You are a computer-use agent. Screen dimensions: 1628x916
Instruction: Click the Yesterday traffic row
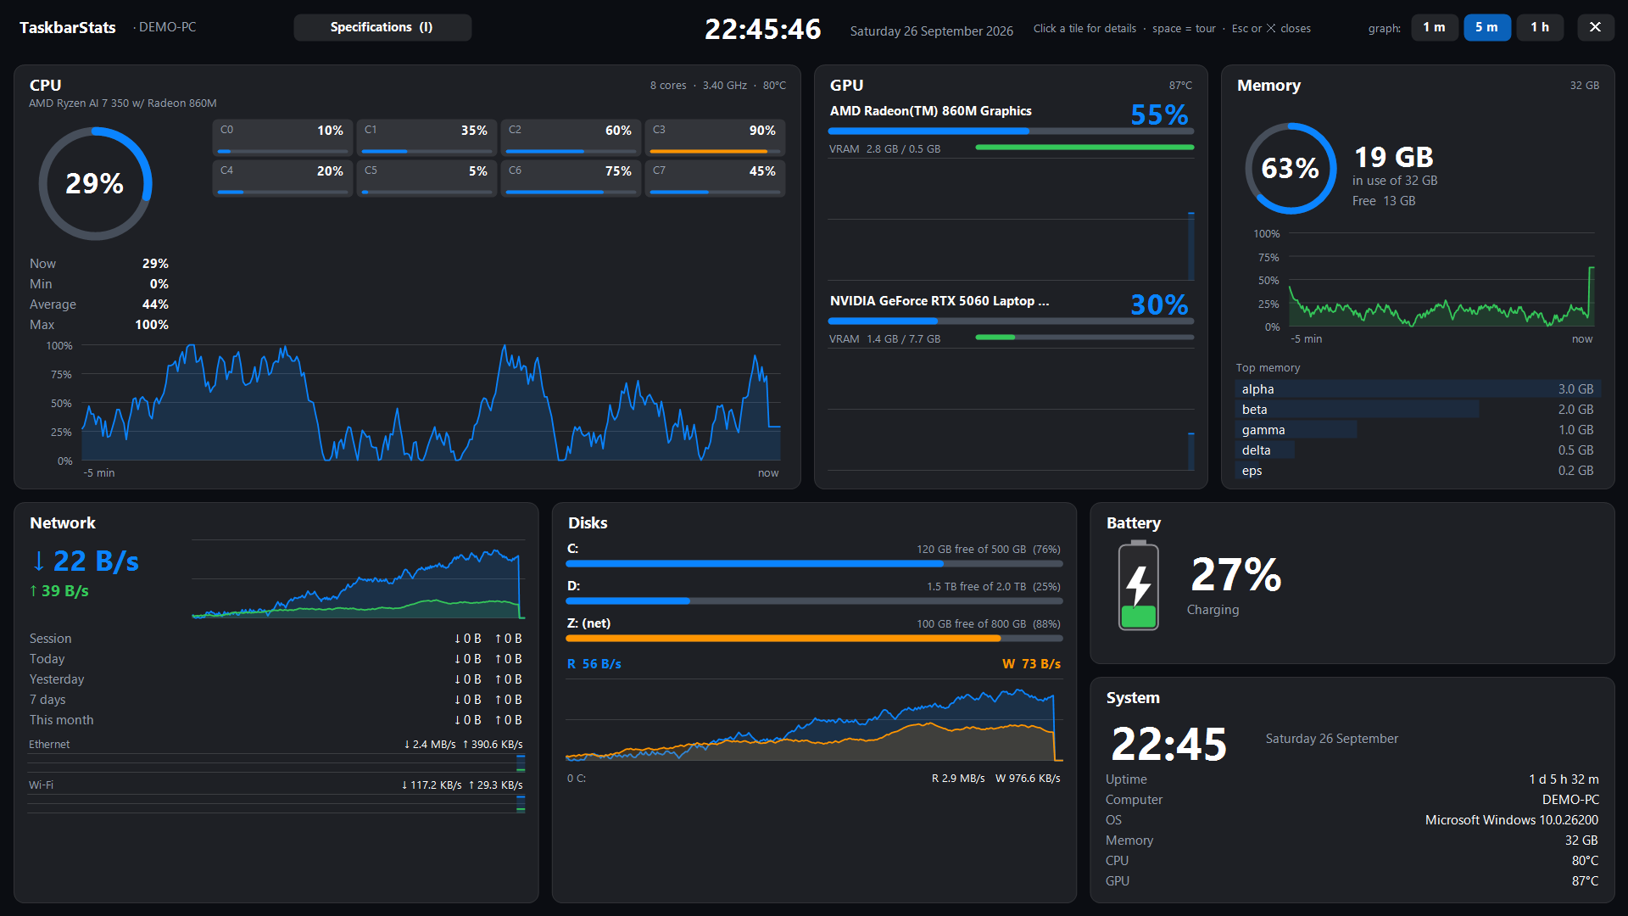pos(276,679)
